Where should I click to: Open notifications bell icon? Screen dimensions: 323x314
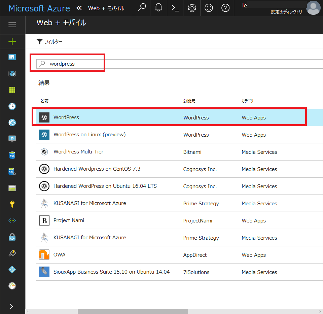pyautogui.click(x=158, y=8)
